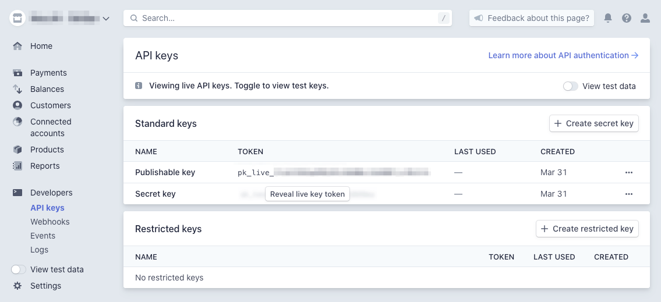This screenshot has height=302, width=661.
Task: Open the help question mark icon
Action: [627, 18]
